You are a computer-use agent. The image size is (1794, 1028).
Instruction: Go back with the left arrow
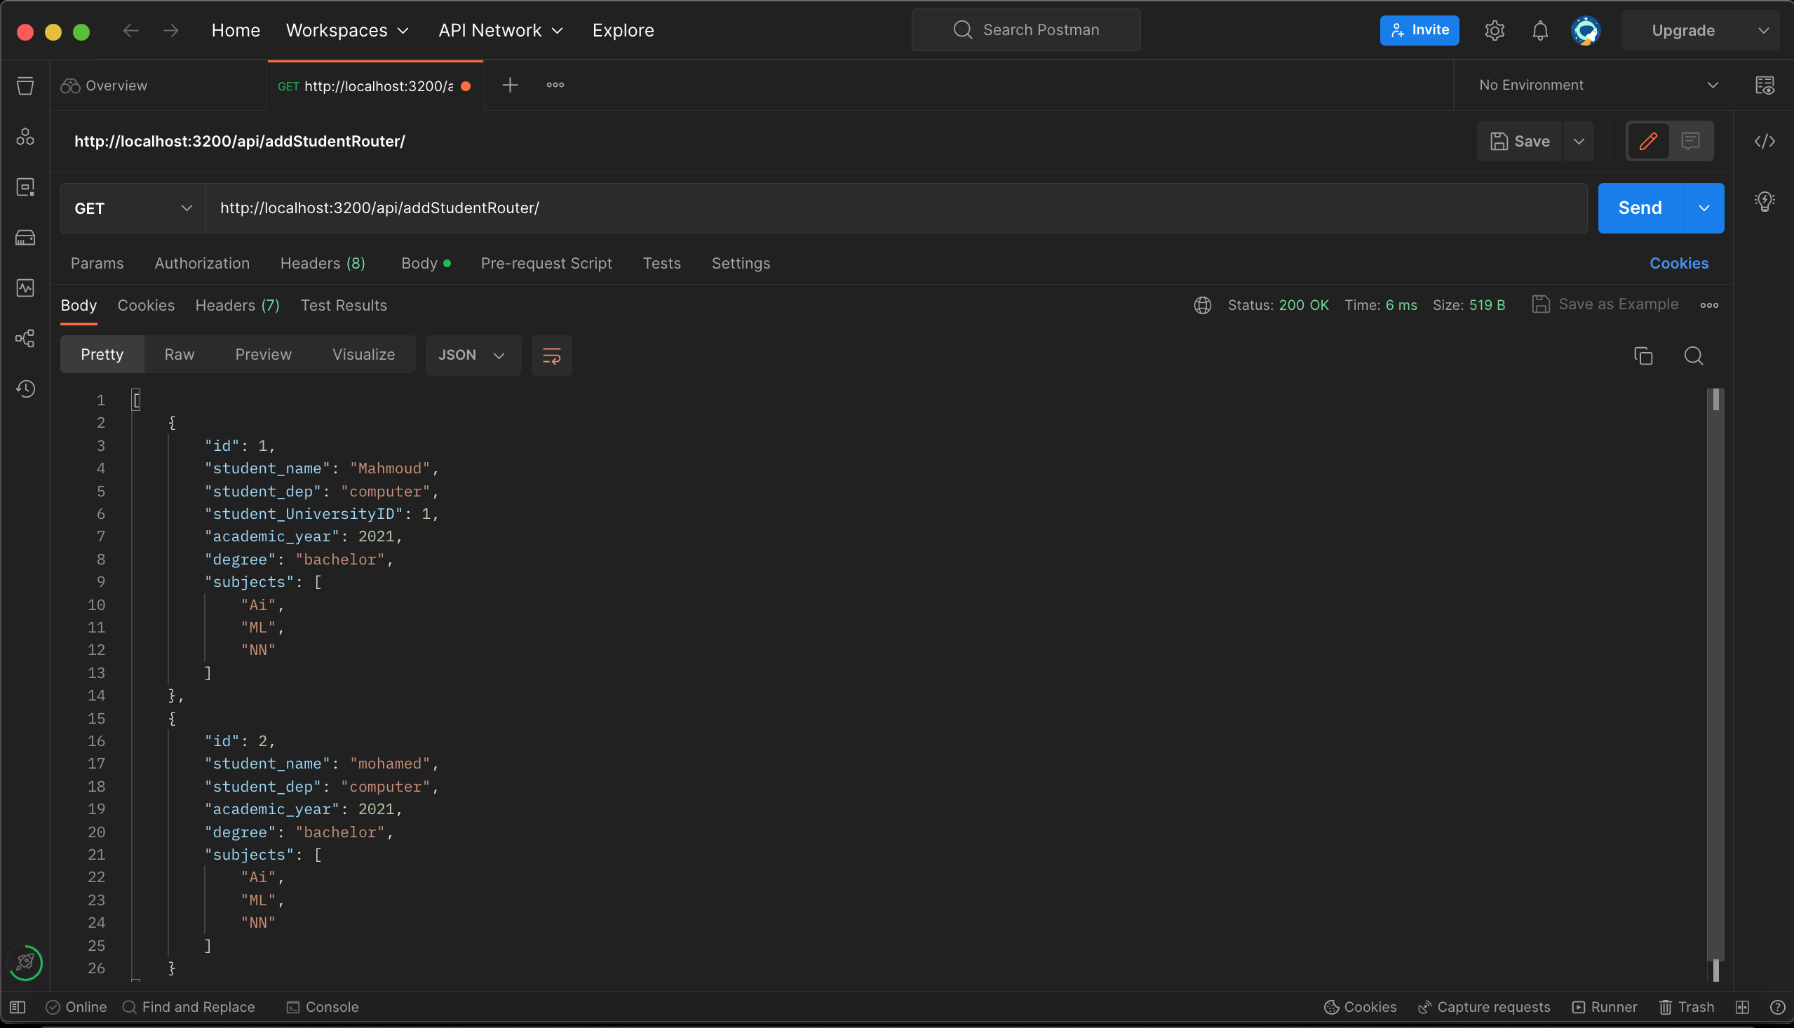(x=130, y=30)
